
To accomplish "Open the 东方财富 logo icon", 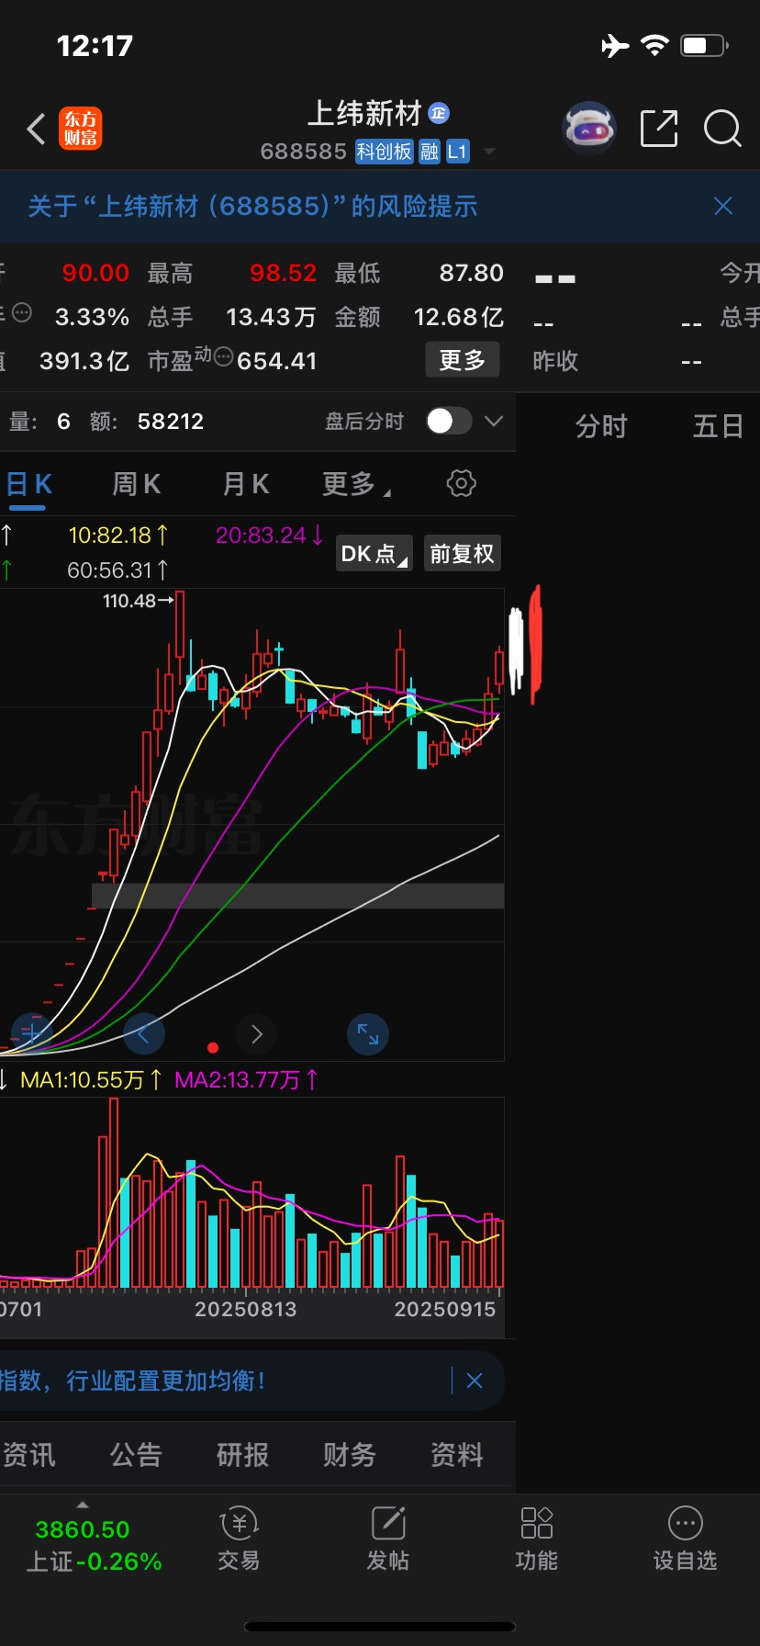I will coord(81,129).
